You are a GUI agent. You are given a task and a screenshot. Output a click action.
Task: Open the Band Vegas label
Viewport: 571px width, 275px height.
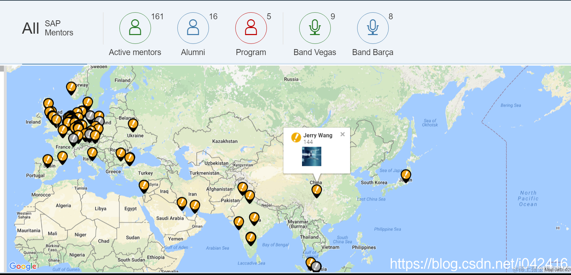(x=315, y=52)
